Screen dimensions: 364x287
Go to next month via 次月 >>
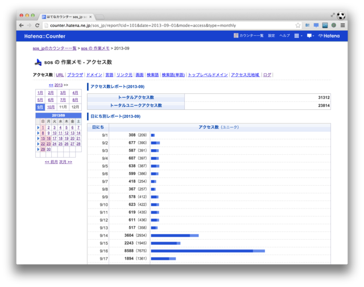[66, 162]
